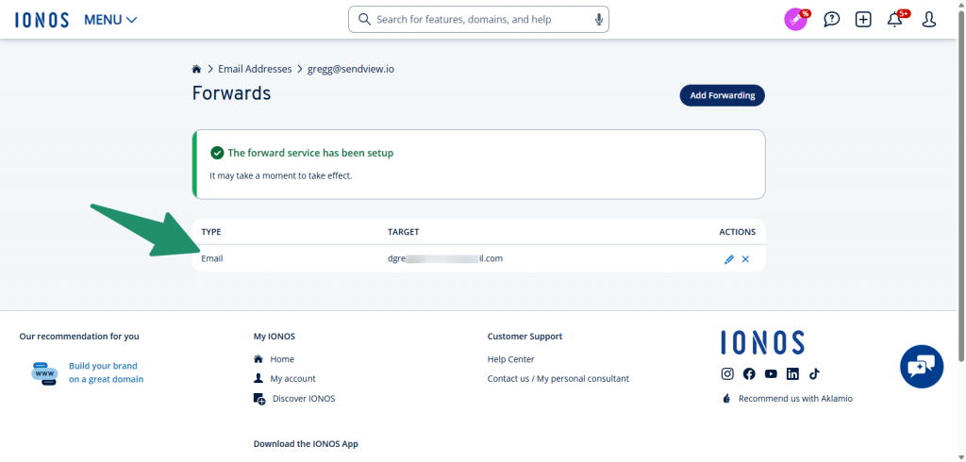The image size is (966, 462).
Task: Click the plus add-product icon in header
Action: tap(863, 20)
